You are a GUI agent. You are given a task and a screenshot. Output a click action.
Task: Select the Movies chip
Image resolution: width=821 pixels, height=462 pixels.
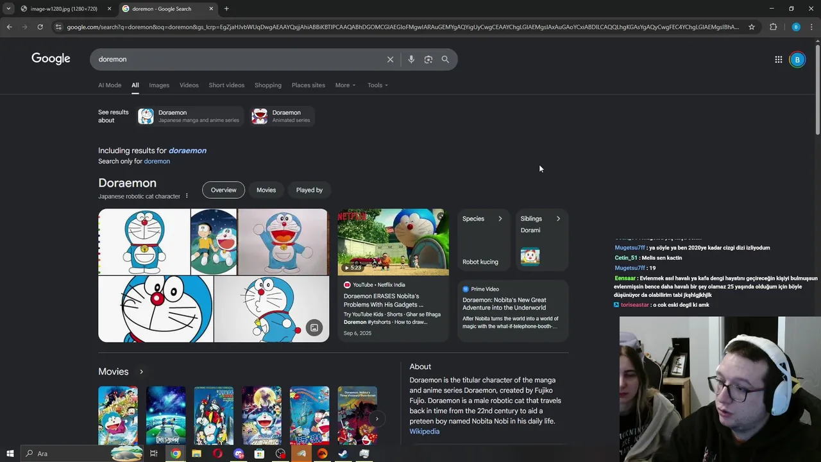(x=266, y=190)
